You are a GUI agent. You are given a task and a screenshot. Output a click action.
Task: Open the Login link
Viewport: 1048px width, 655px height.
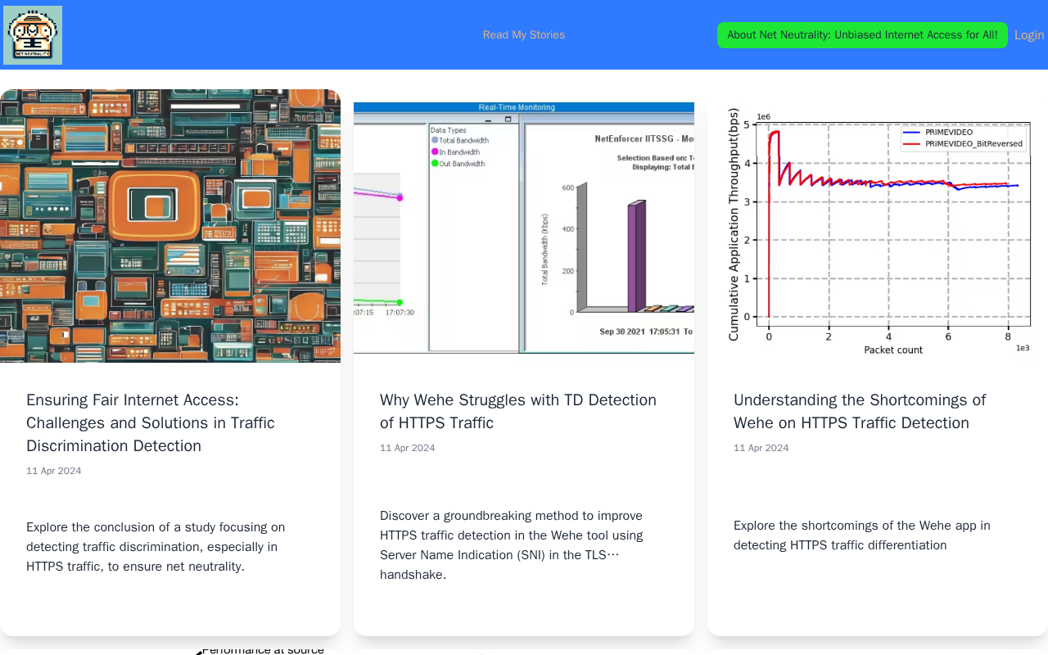(x=1029, y=35)
